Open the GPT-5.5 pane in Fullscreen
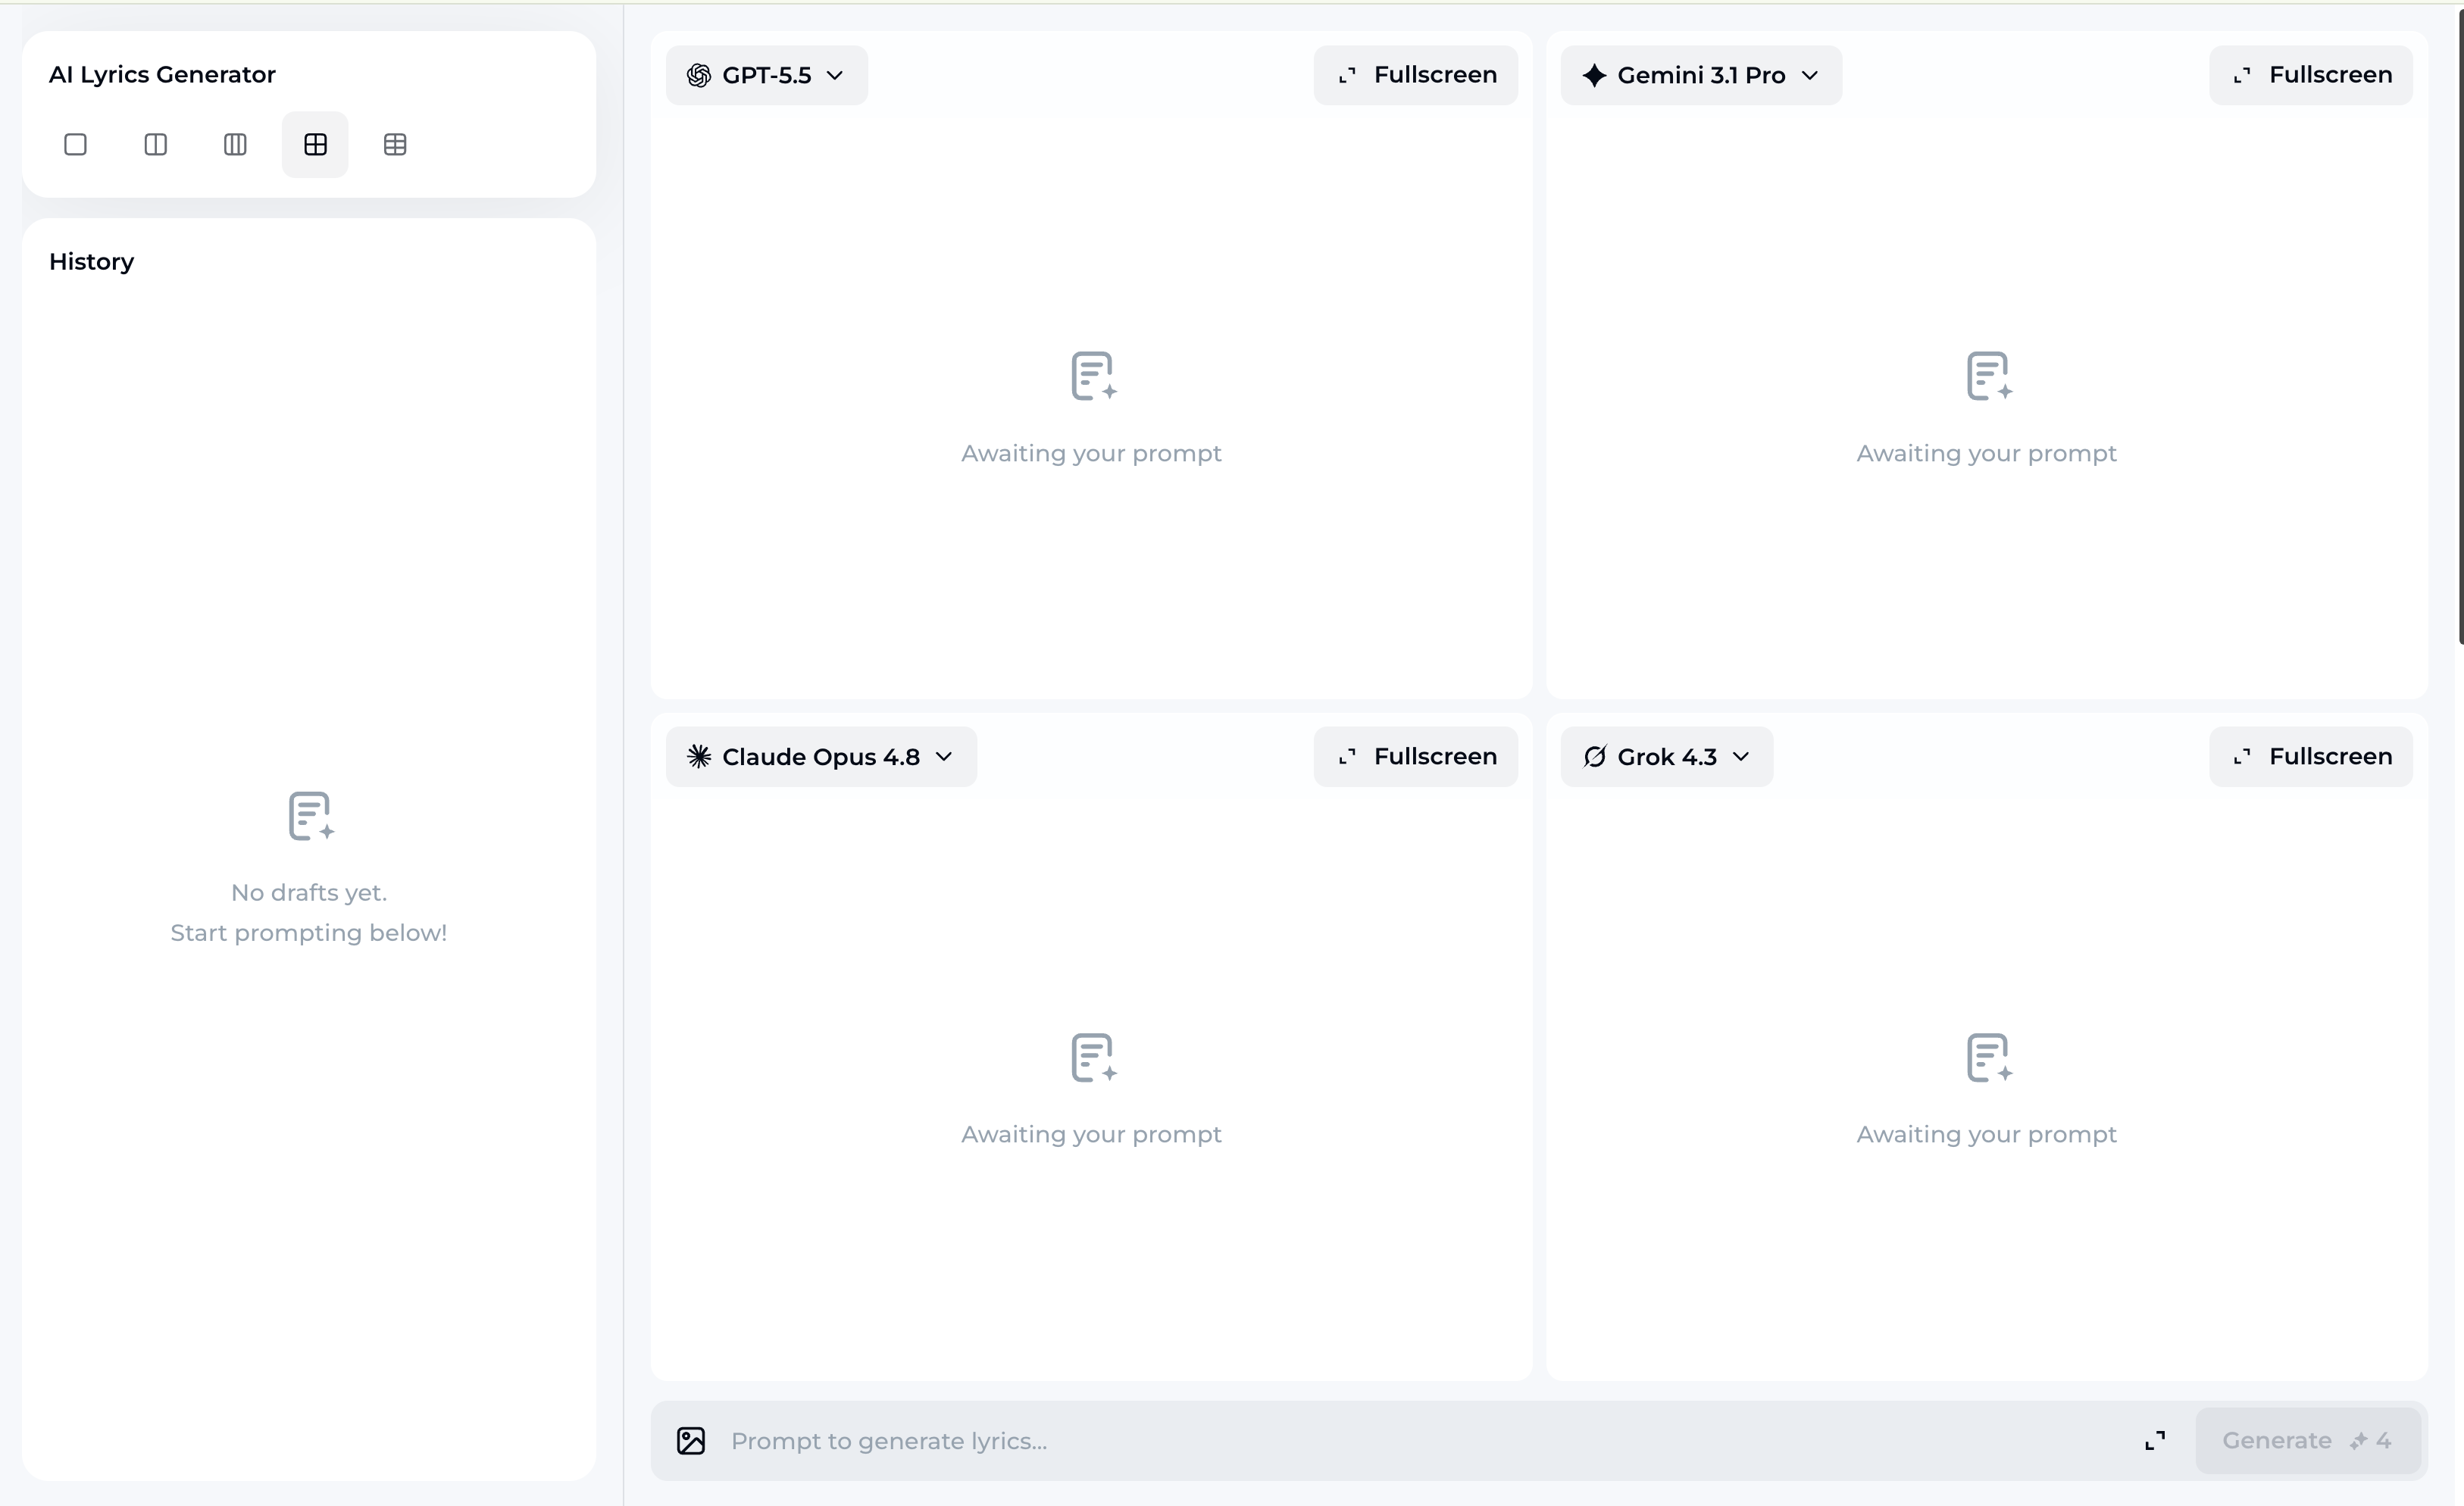The image size is (2464, 1506). click(x=1416, y=75)
